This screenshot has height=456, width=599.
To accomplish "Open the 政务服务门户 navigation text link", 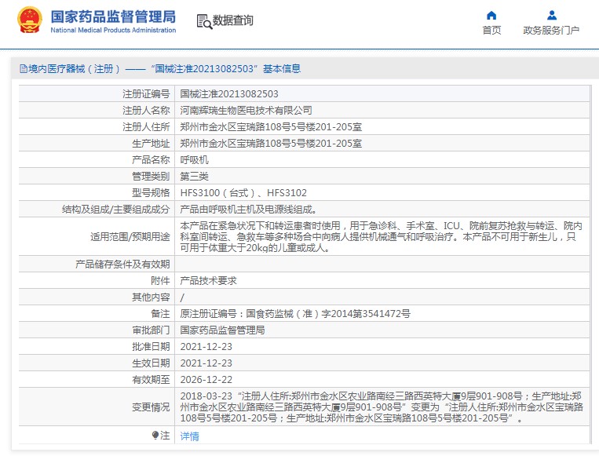I will (551, 31).
